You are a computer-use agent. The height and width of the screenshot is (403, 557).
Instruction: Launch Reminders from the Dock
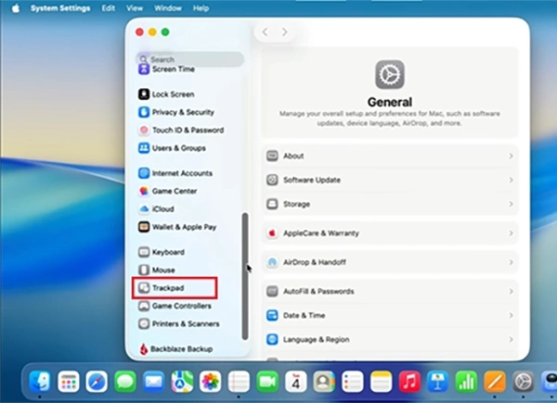[x=353, y=382]
